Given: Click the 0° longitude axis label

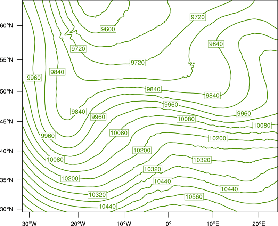Looking at the screenshot, I should click(169, 224).
